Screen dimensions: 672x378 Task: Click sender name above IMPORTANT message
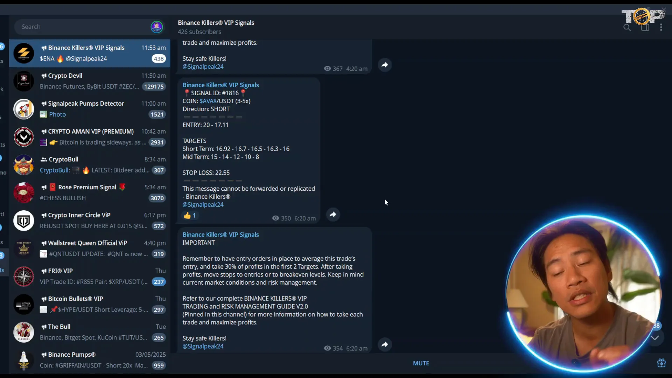220,235
